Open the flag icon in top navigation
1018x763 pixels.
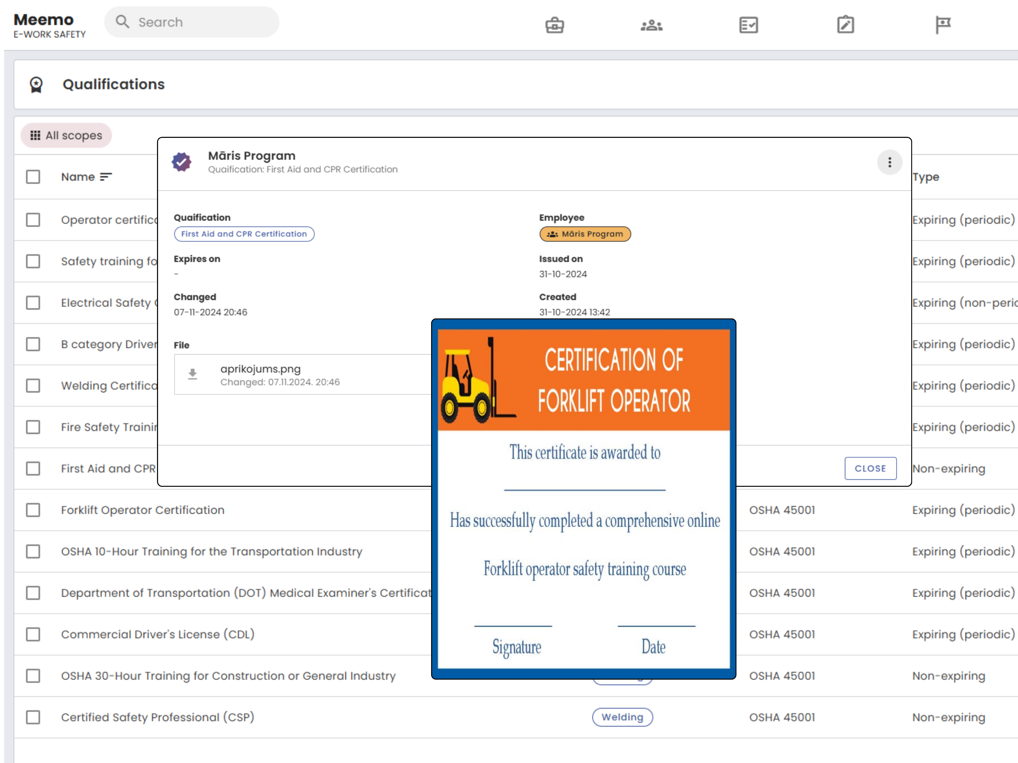[942, 25]
